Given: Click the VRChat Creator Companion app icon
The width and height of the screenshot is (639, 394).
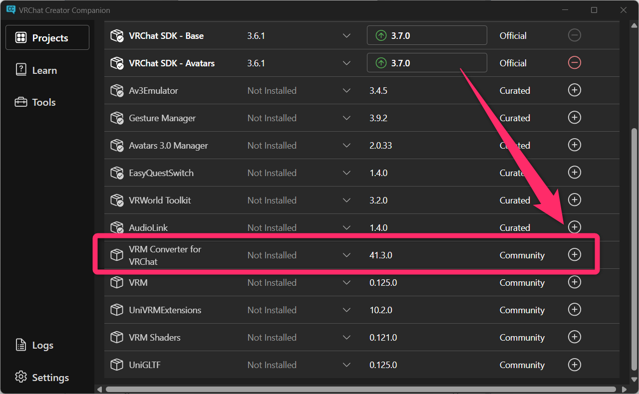Looking at the screenshot, I should coord(10,10).
